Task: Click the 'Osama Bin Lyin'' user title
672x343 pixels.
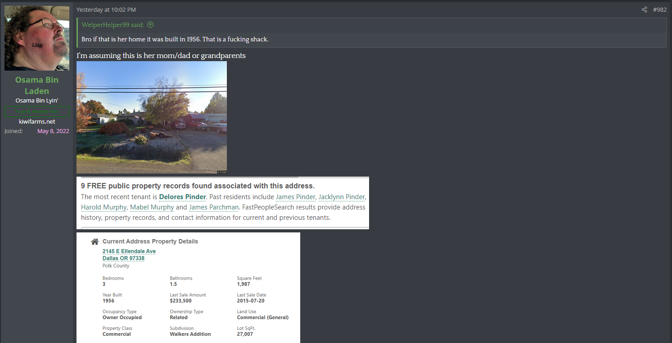Action: (x=37, y=100)
